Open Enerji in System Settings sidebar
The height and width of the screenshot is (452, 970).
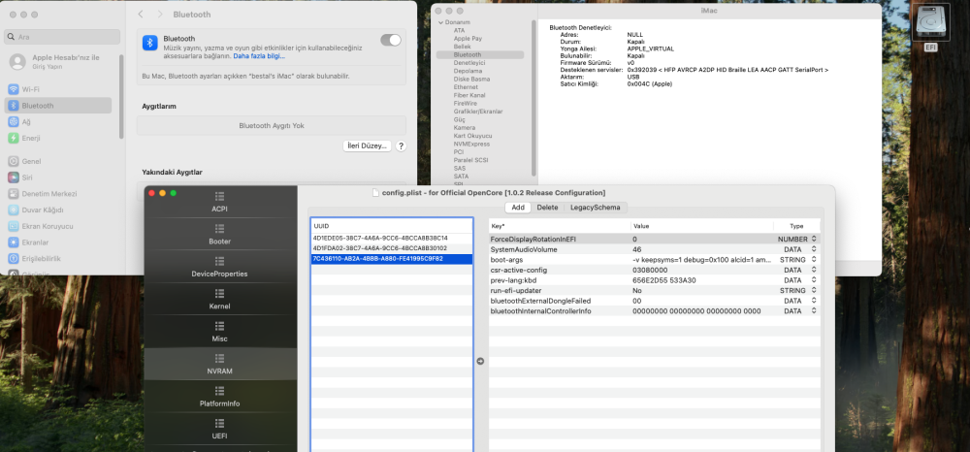[x=59, y=138]
